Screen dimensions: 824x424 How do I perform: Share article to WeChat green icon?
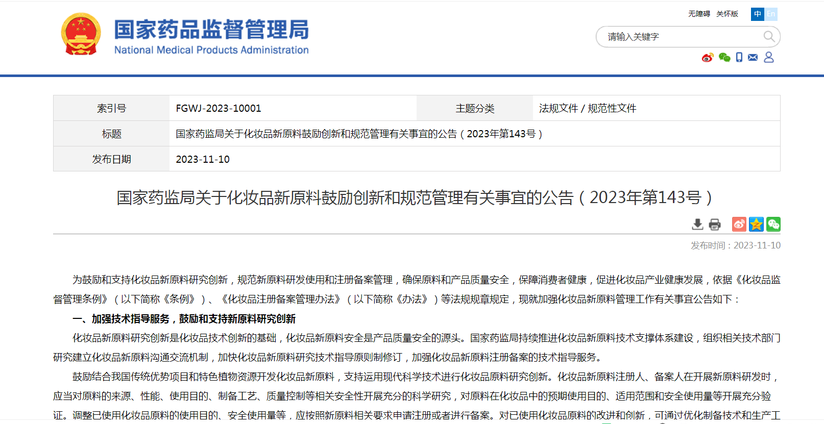pos(773,224)
